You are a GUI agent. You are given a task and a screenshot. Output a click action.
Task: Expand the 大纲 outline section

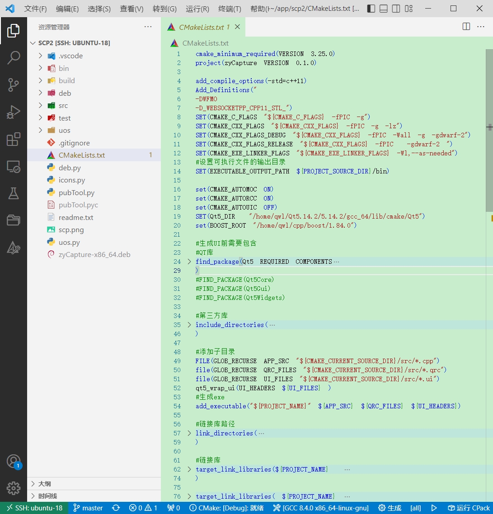pos(44,483)
